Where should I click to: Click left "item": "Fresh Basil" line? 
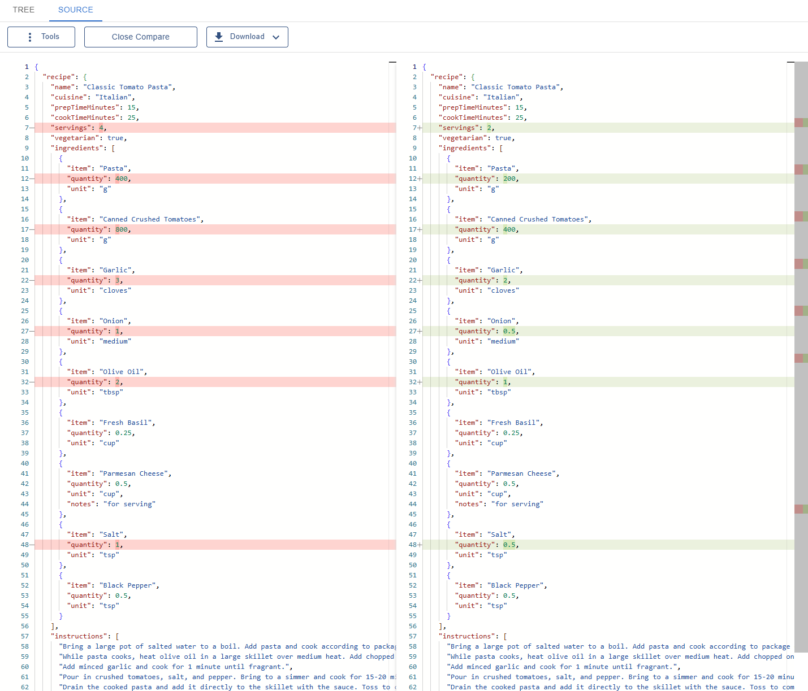pyautogui.click(x=111, y=423)
